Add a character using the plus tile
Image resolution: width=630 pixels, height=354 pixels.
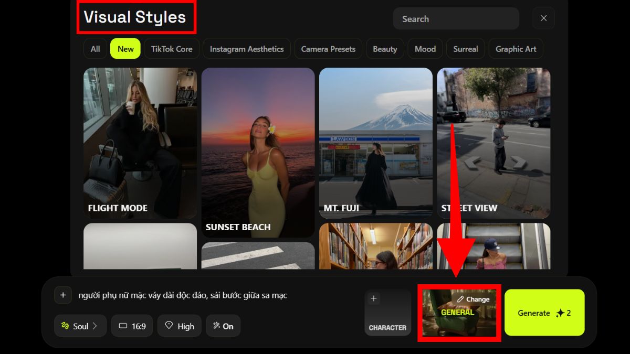(387, 313)
